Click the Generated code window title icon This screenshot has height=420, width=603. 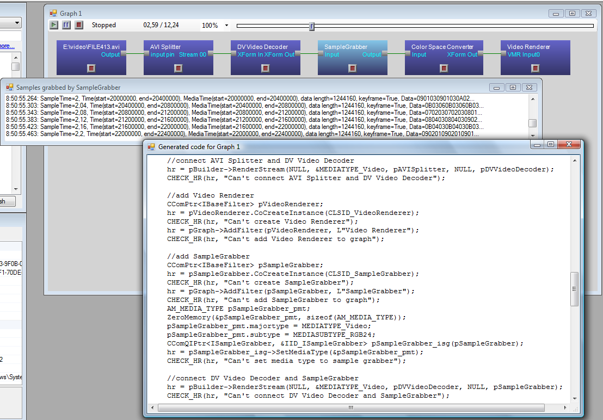151,147
